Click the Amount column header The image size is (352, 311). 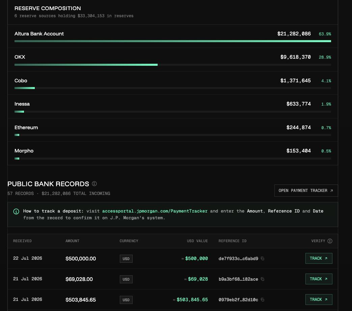click(x=72, y=241)
